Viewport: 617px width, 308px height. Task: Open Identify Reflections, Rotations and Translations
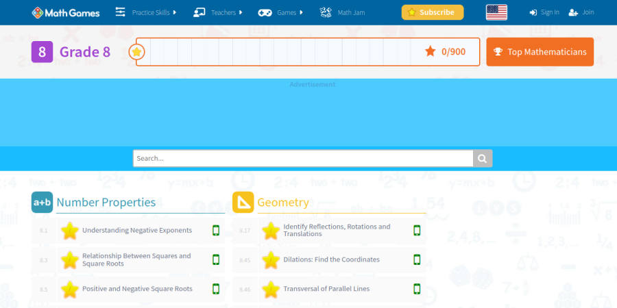tap(337, 230)
